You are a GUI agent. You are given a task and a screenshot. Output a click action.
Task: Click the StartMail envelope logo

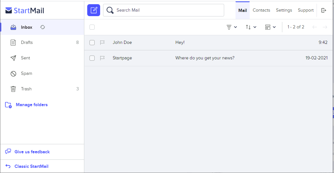coord(8,10)
